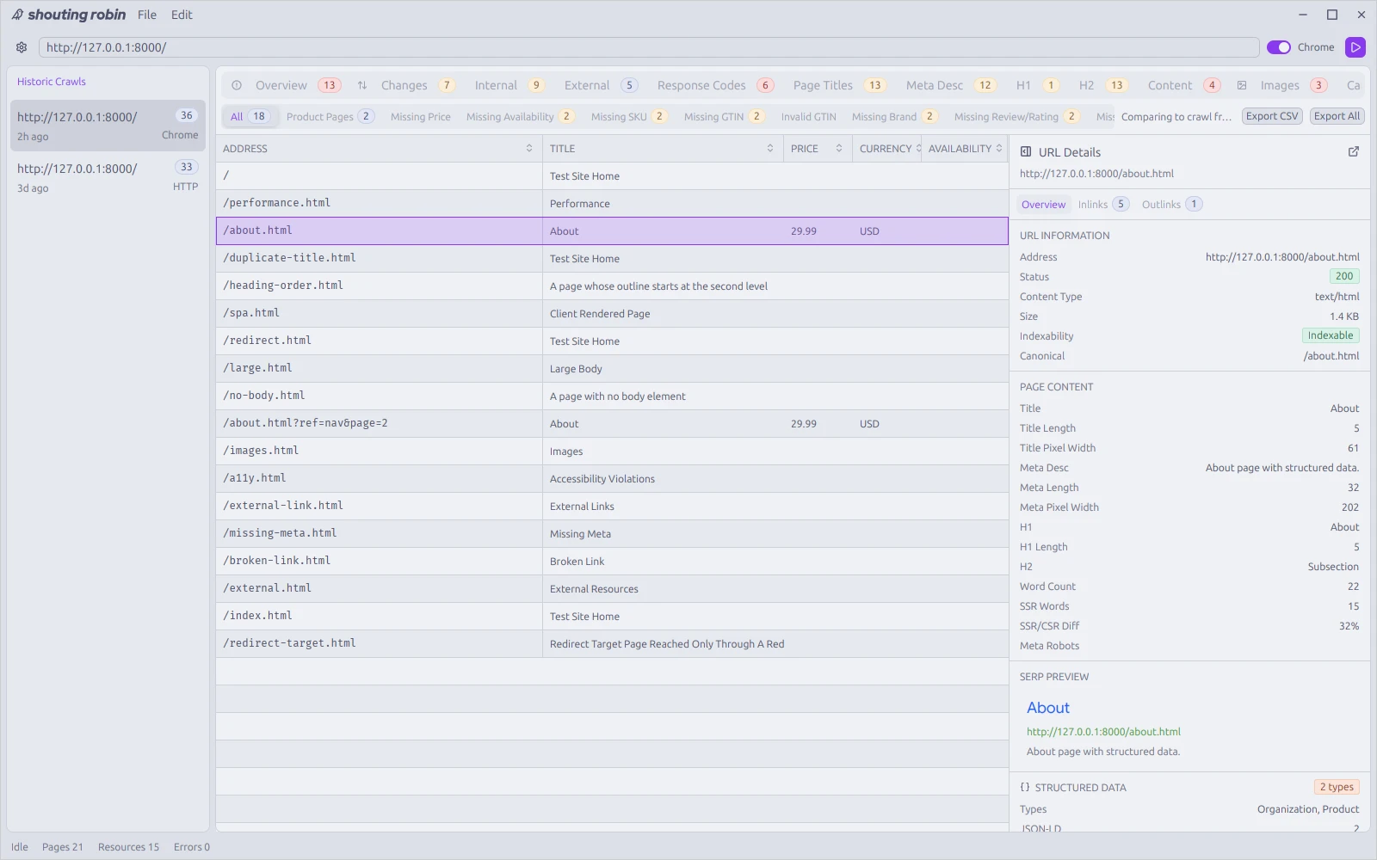Click the 2 types structured data badge
The width and height of the screenshot is (1377, 860).
pyautogui.click(x=1337, y=787)
